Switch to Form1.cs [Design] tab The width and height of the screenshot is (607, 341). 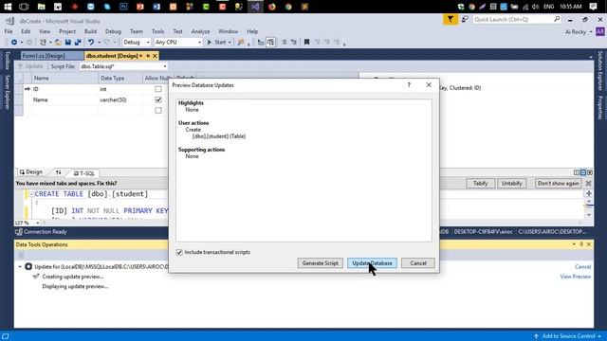click(x=44, y=56)
